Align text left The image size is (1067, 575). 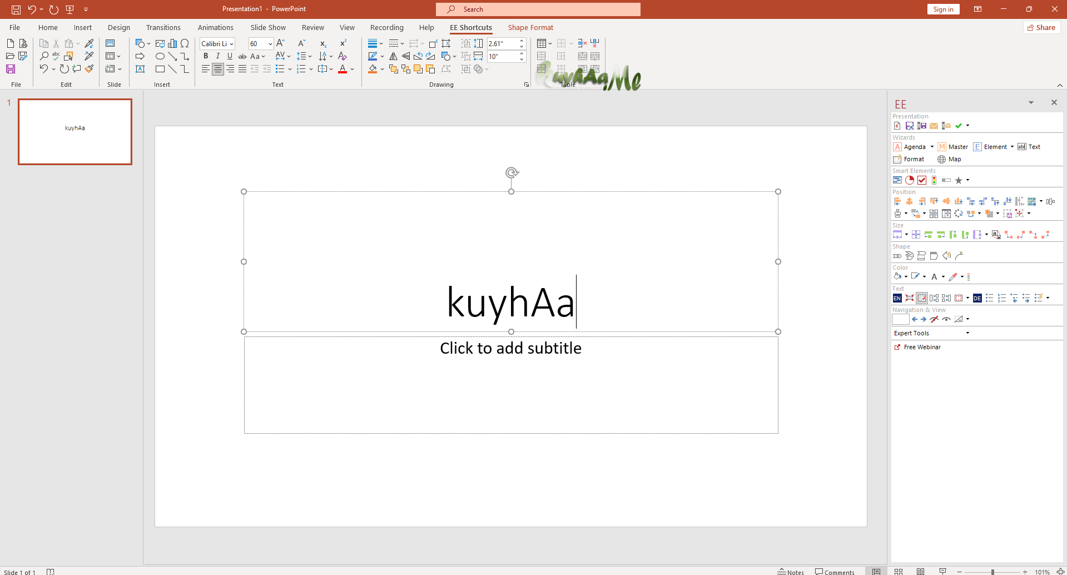pyautogui.click(x=206, y=69)
